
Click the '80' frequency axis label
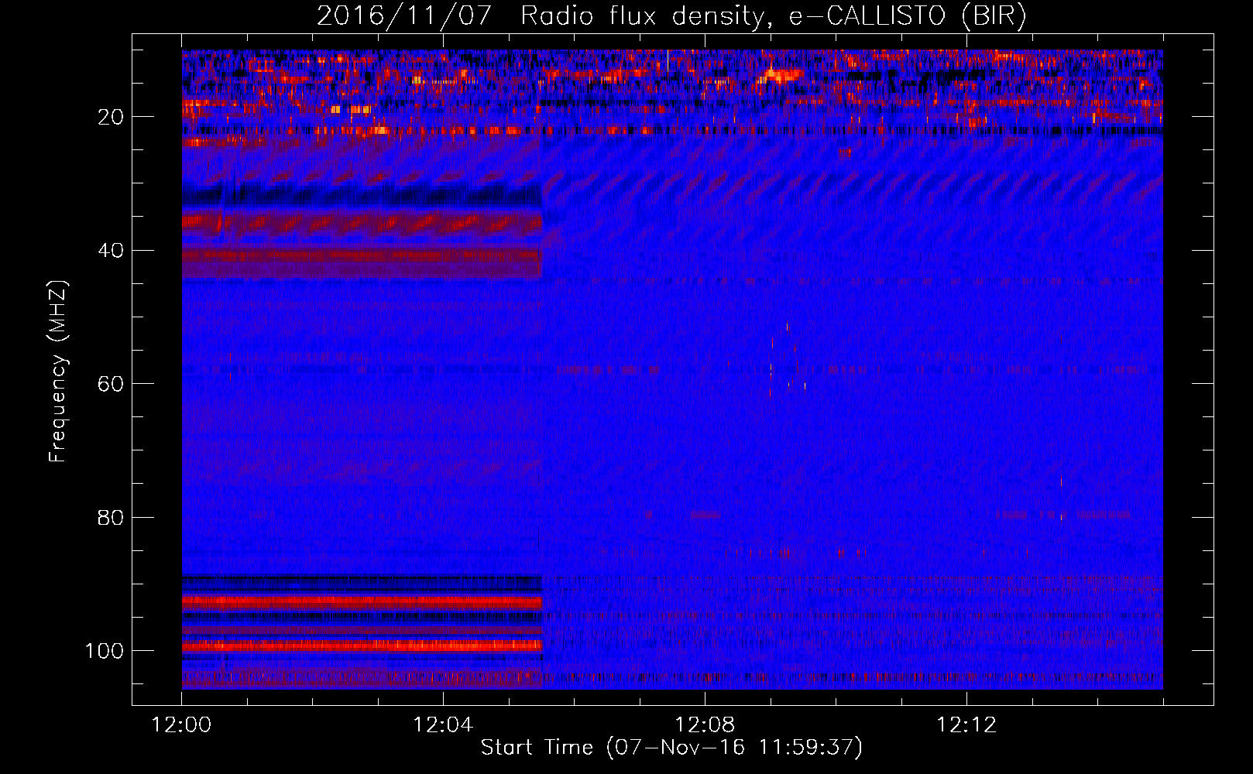click(111, 517)
